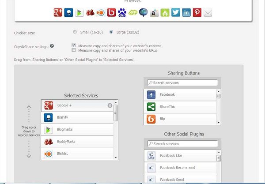Click the ShareThis icon in Sharing Buttons
The image size is (265, 184).
click(151, 107)
